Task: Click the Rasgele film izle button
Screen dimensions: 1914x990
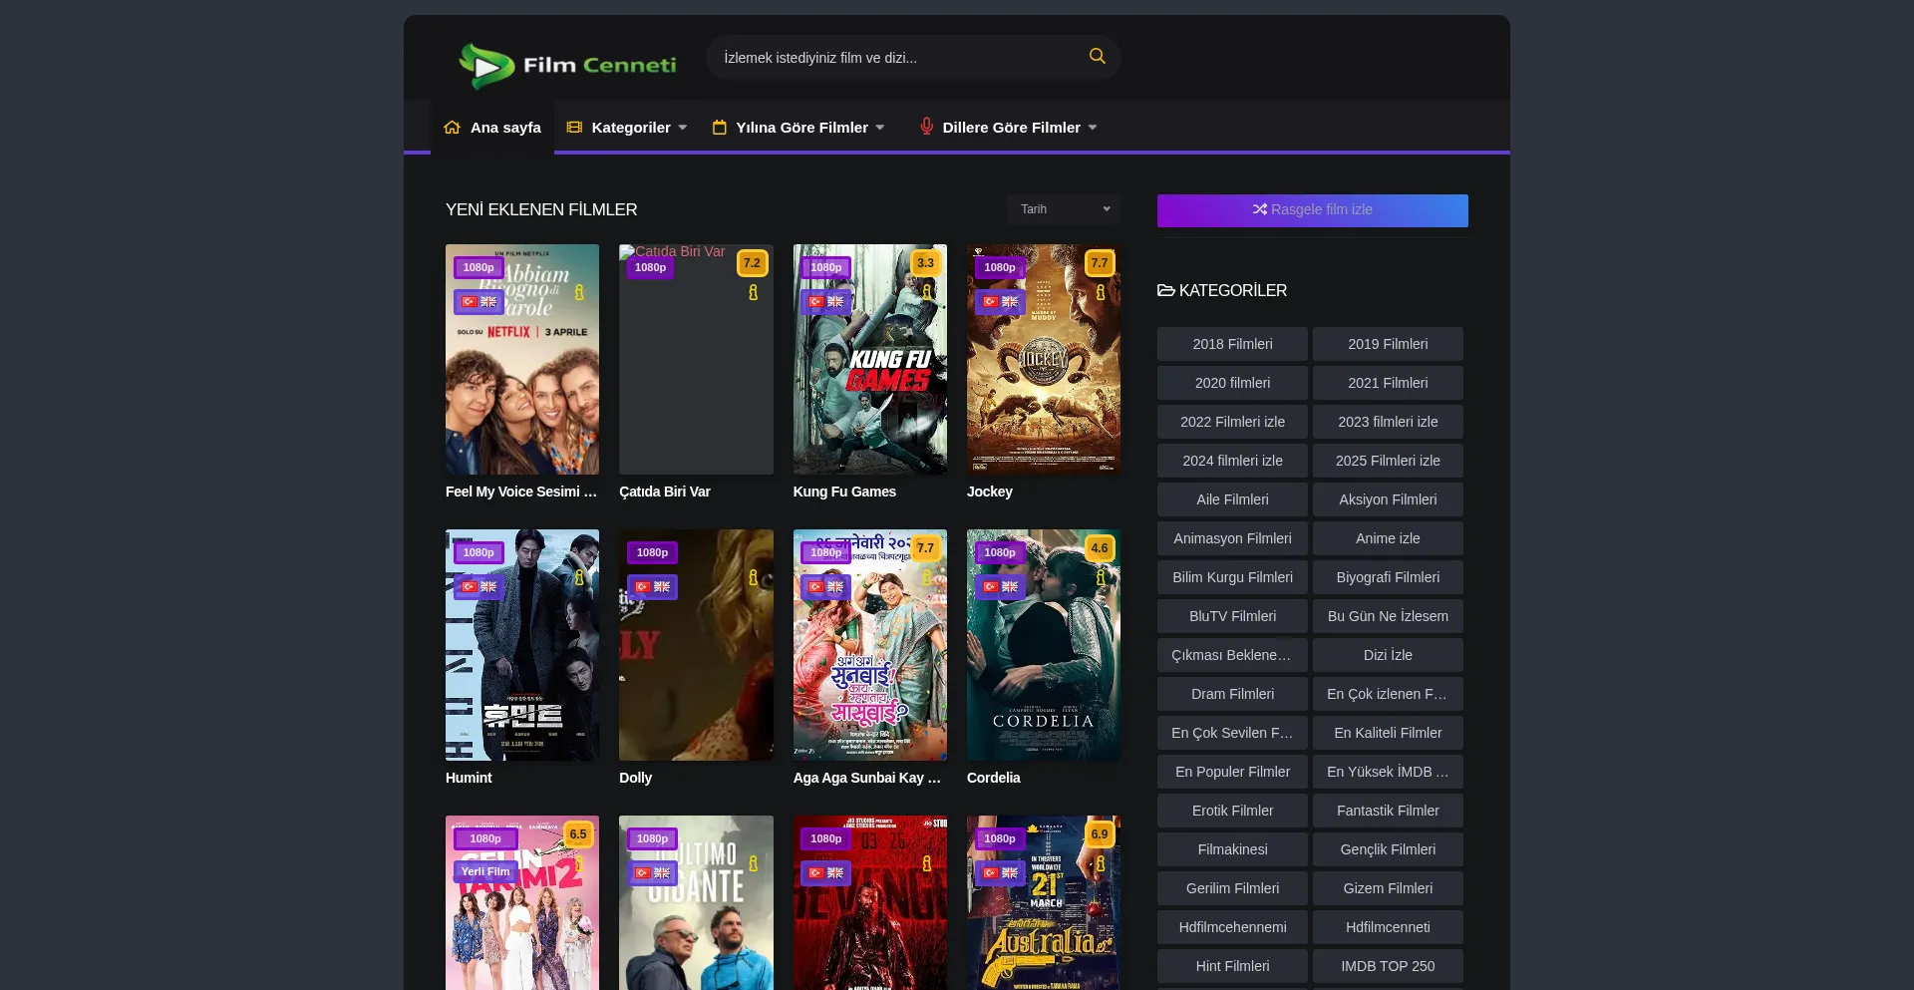Action: [1313, 210]
